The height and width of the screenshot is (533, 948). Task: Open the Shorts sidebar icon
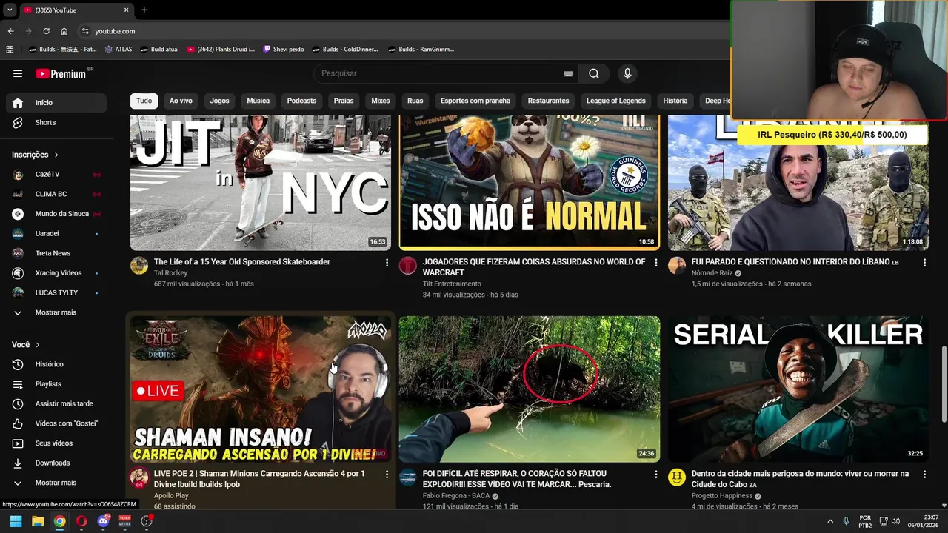(18, 122)
